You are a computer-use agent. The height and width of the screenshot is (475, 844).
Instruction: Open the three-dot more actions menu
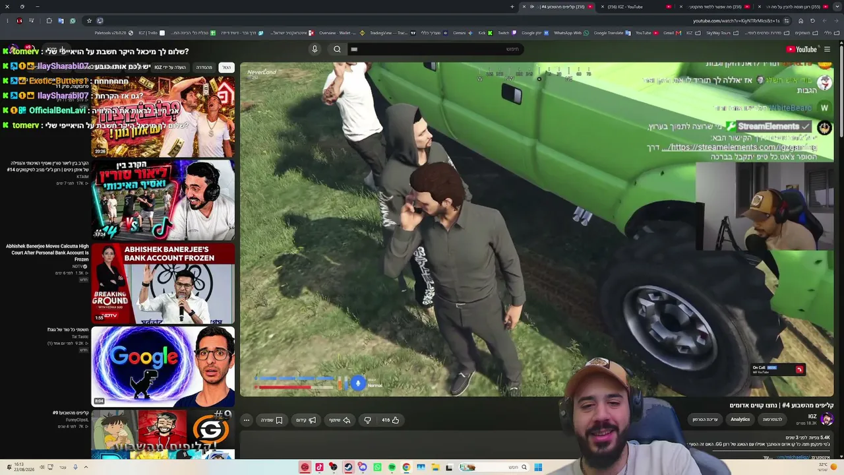point(247,420)
